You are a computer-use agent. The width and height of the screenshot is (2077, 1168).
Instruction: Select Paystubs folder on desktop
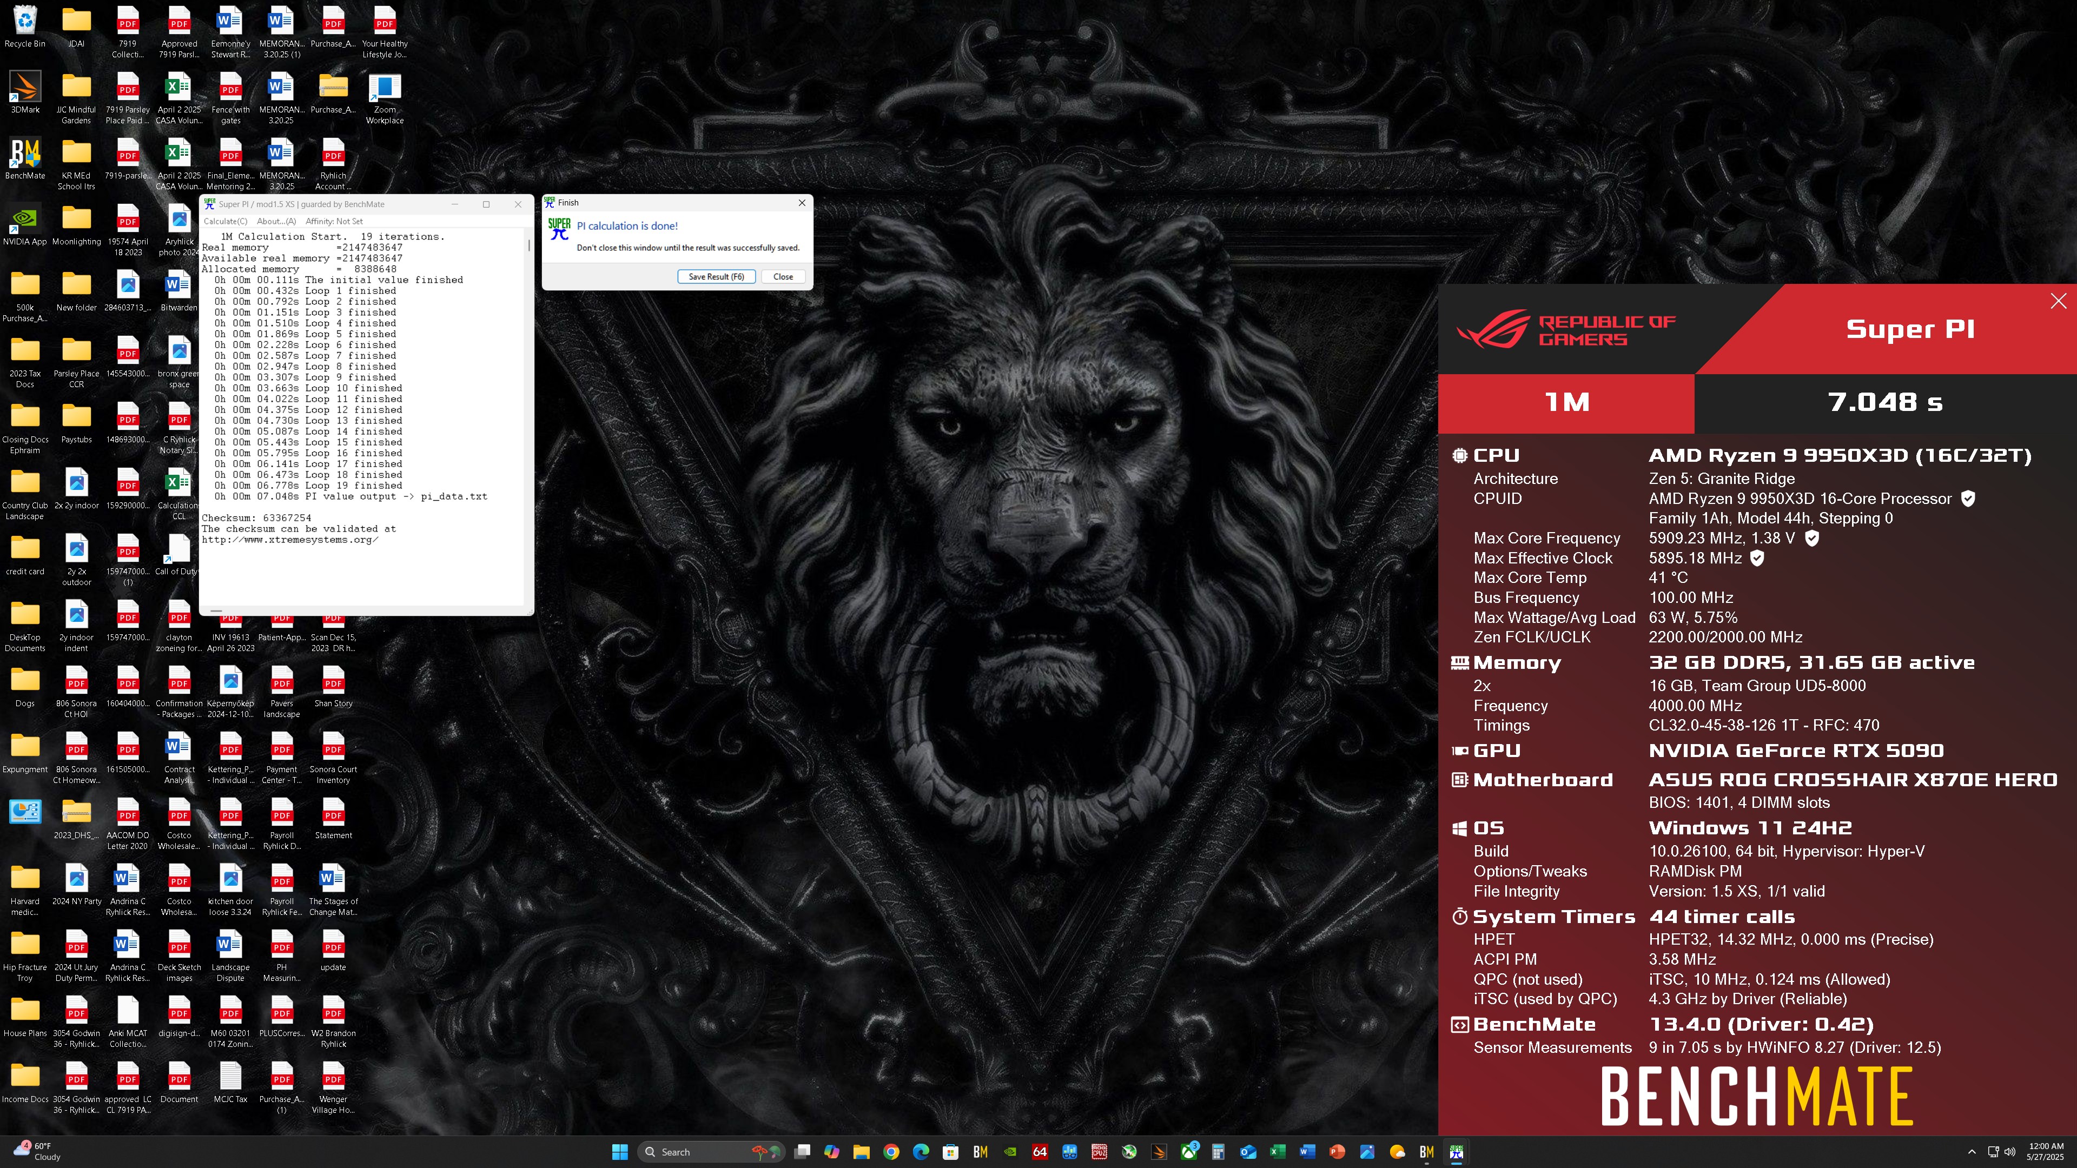coord(77,422)
